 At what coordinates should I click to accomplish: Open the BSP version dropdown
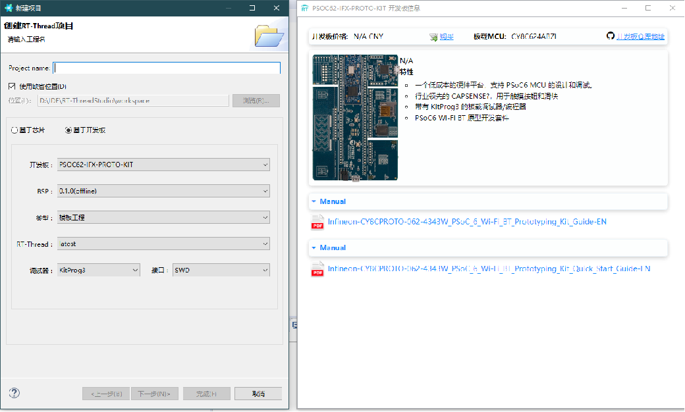[x=163, y=191]
